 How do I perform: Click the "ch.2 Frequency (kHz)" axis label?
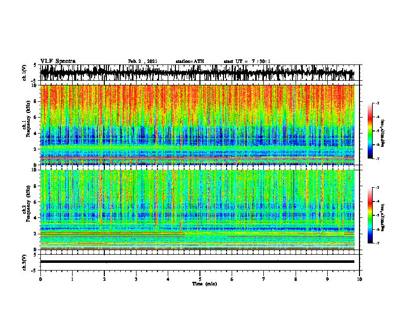(27, 203)
